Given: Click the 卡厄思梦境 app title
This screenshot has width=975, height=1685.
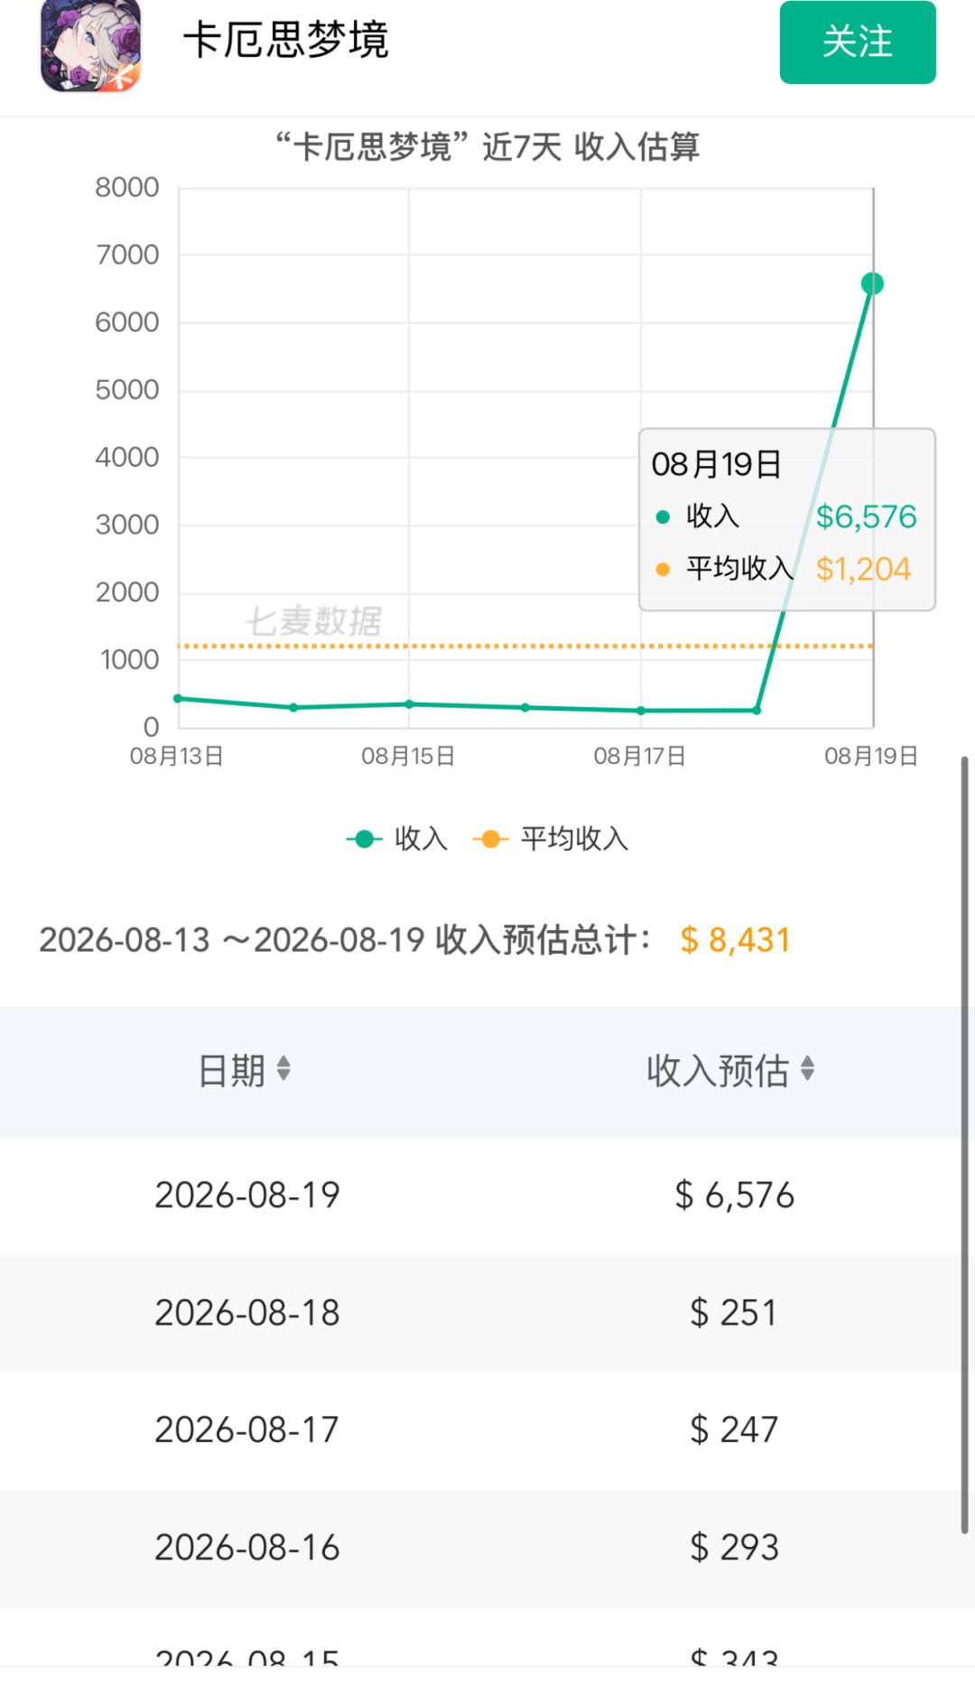Looking at the screenshot, I should 285,41.
